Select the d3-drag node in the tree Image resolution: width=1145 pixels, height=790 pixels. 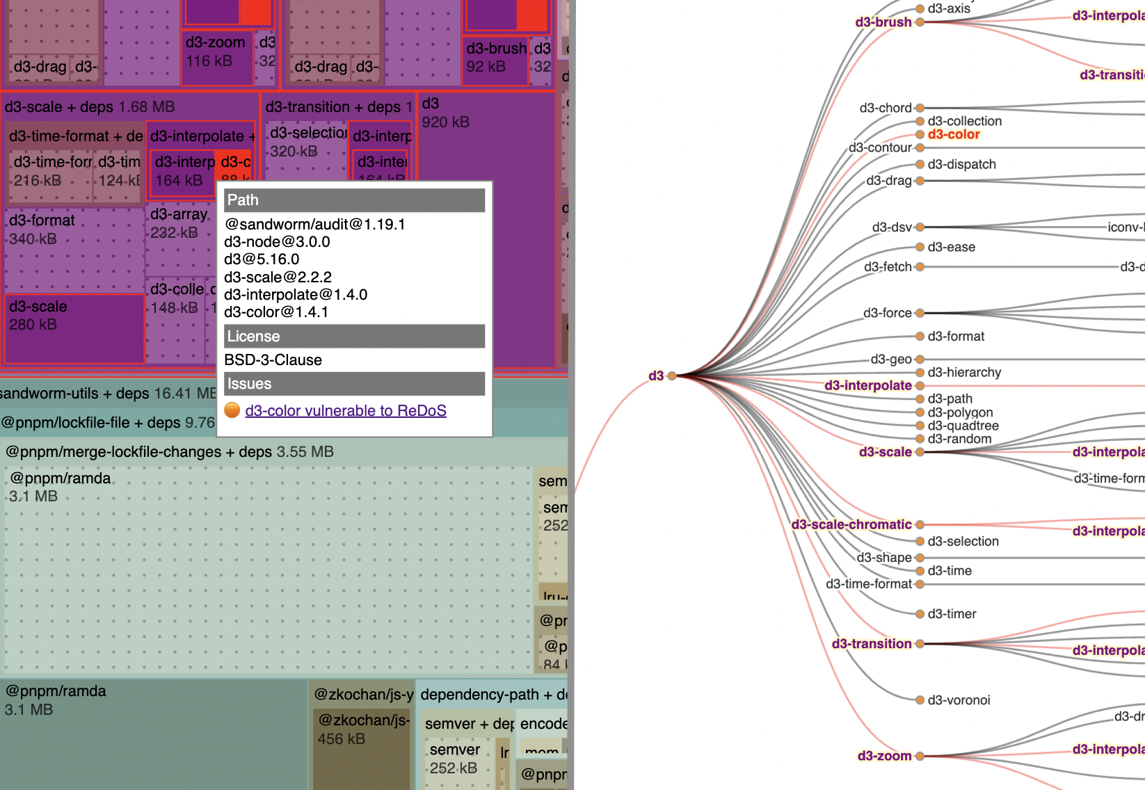coord(920,181)
